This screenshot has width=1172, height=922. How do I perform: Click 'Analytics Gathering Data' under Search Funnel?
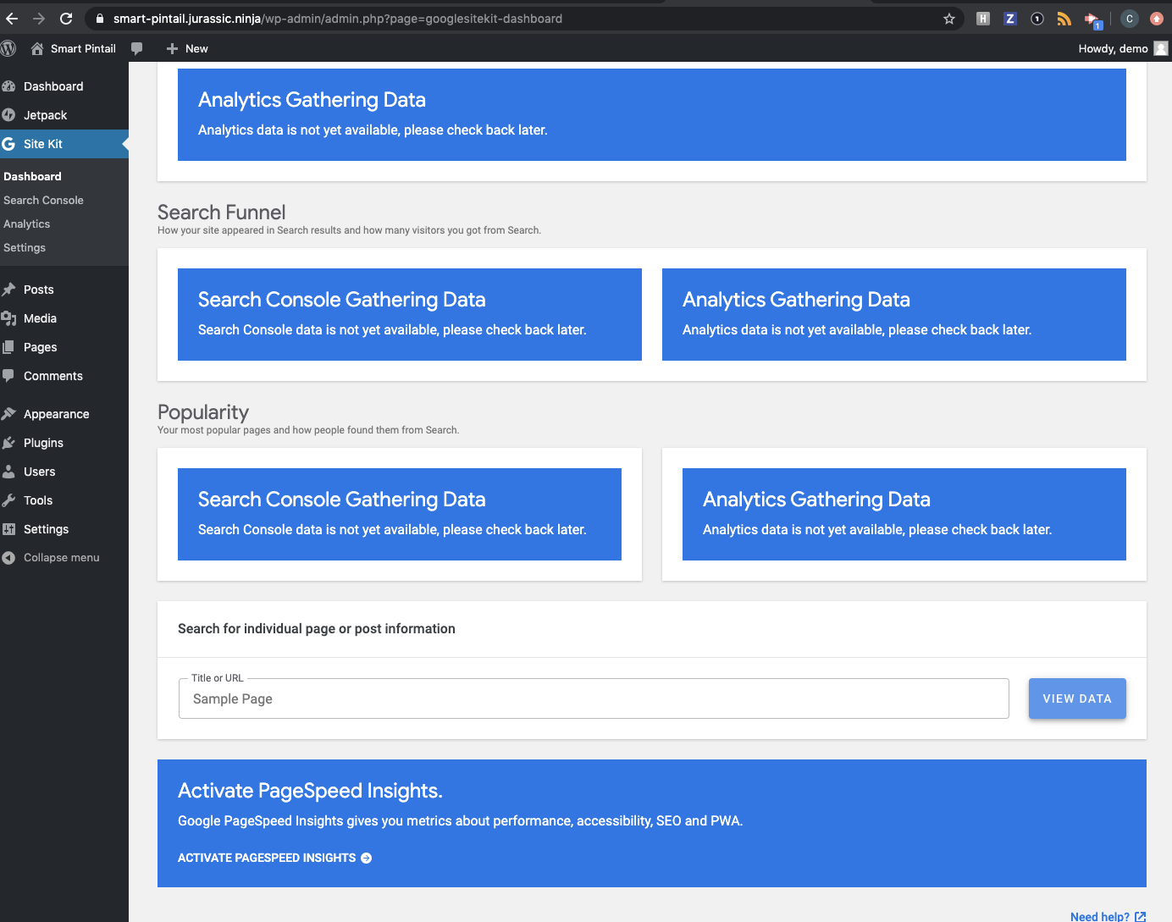click(796, 300)
